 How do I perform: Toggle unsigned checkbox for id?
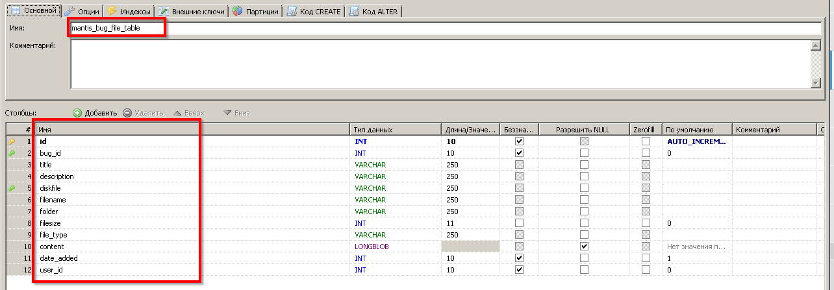point(519,141)
